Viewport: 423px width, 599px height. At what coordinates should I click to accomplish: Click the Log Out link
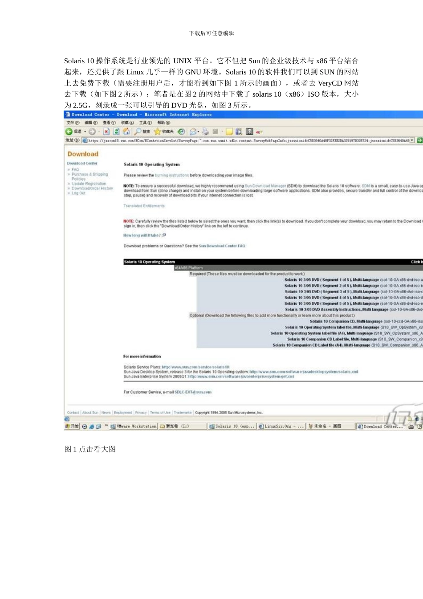[x=78, y=193]
